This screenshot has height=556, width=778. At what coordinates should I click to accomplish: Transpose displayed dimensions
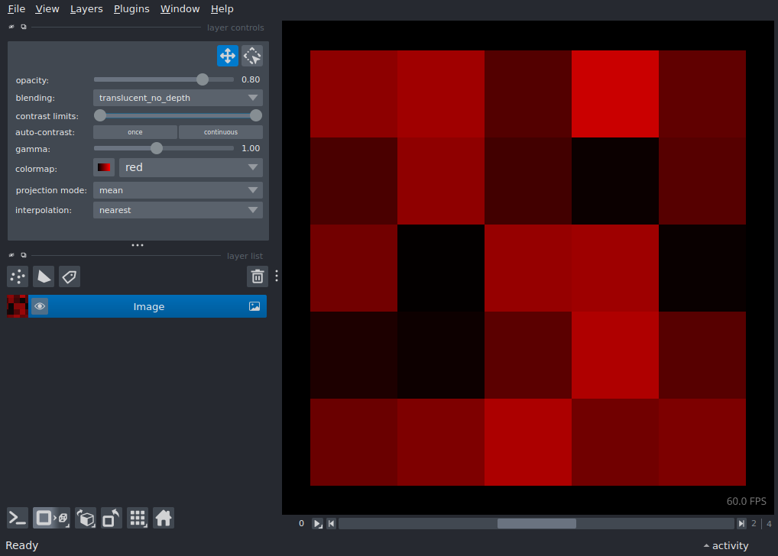coord(111,518)
